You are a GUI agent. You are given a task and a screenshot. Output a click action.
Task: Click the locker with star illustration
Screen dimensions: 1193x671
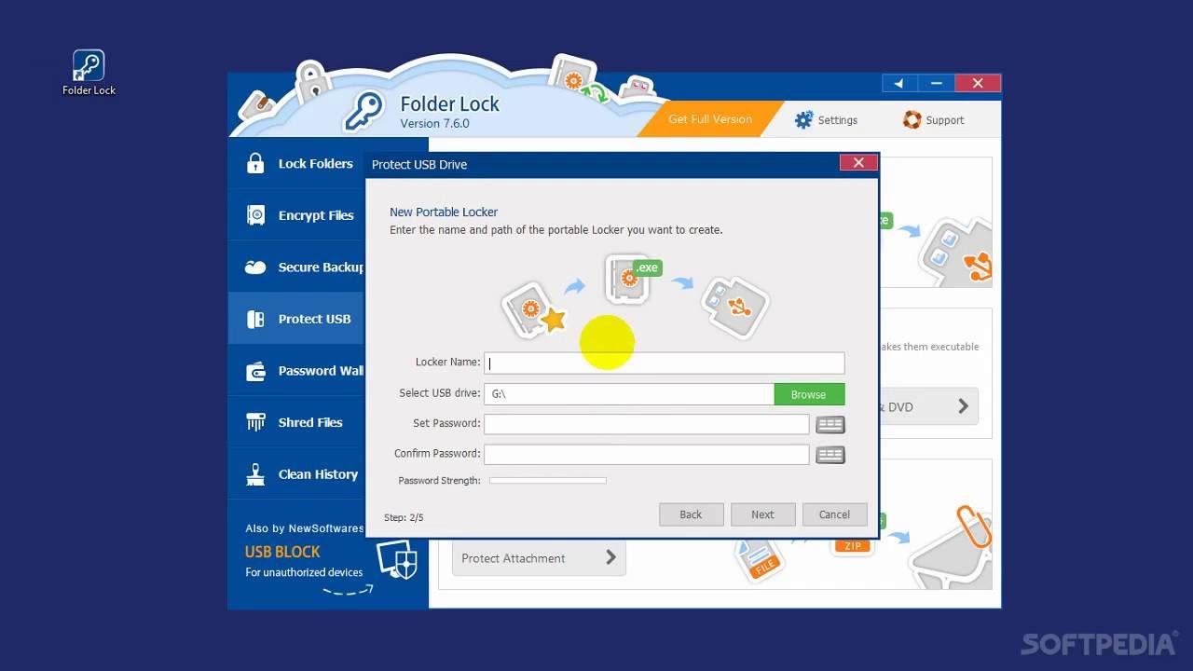[x=534, y=310]
